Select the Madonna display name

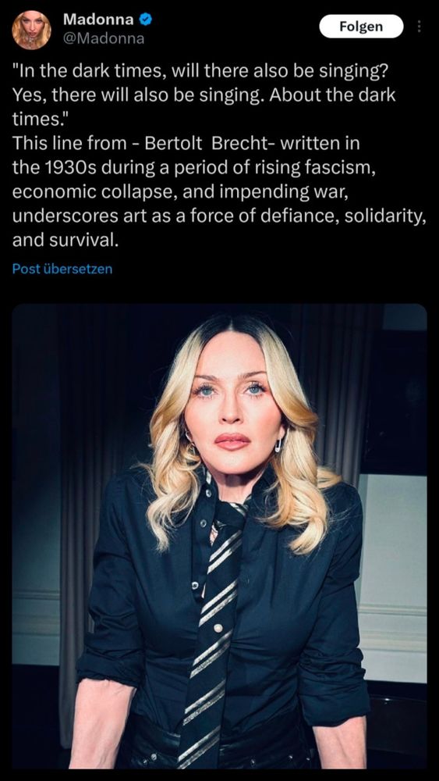click(98, 20)
